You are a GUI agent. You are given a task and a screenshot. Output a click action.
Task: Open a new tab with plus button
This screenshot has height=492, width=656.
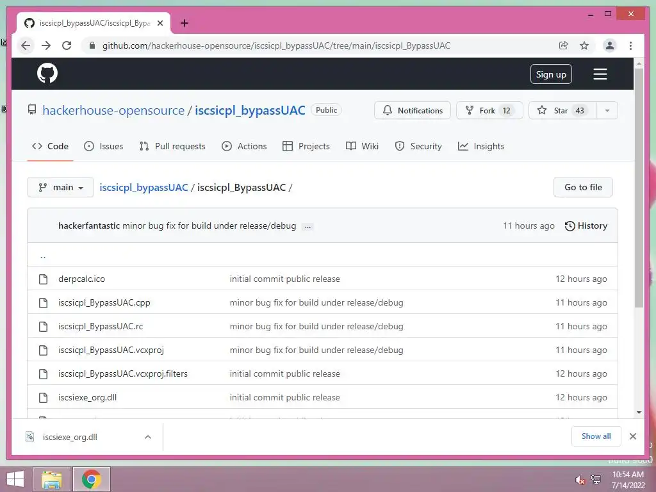184,23
